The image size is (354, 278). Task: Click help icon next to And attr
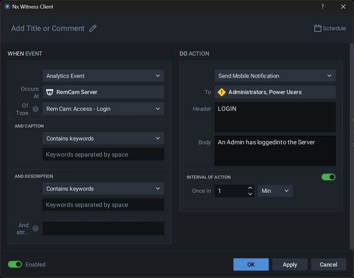(35, 229)
